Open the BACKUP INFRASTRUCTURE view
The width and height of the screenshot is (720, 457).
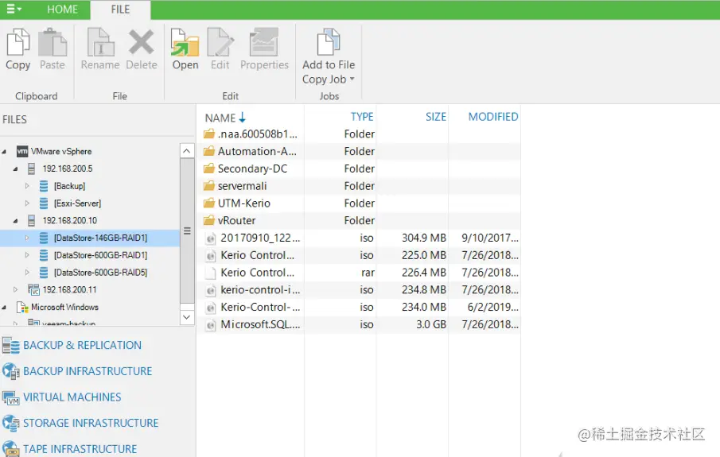click(88, 371)
